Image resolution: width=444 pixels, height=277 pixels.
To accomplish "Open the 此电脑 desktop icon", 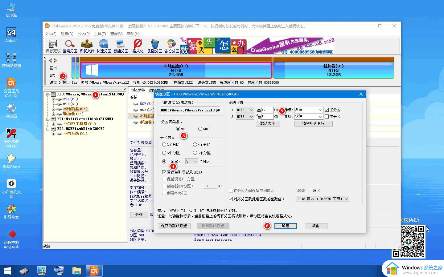I will 11,10.
